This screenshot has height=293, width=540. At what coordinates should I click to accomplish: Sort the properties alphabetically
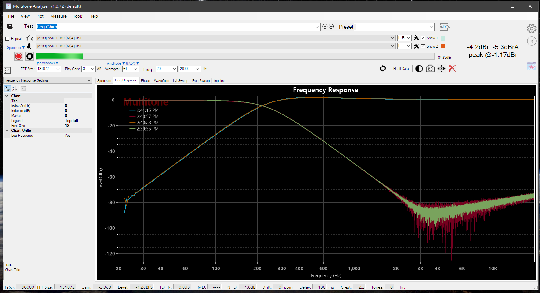click(14, 89)
